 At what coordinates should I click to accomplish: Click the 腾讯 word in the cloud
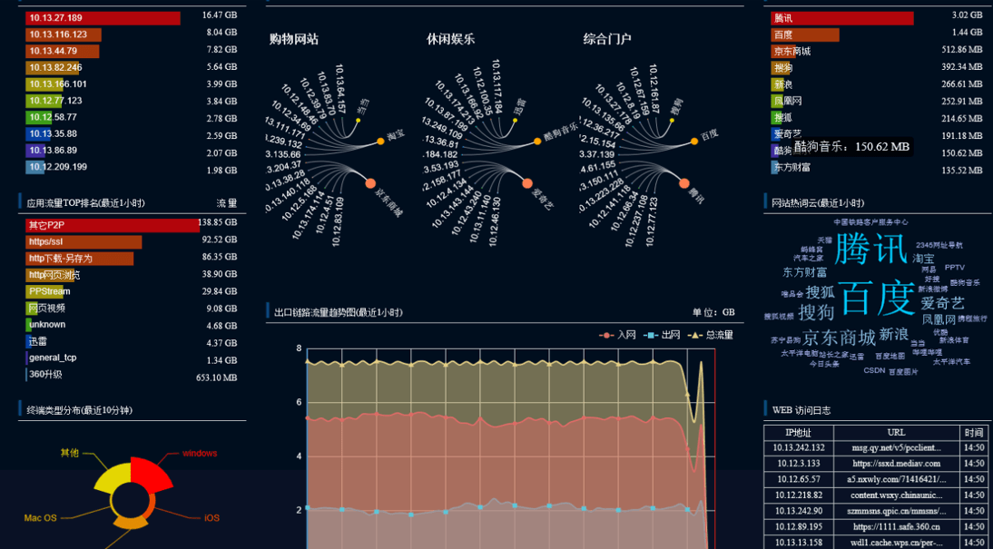click(870, 249)
